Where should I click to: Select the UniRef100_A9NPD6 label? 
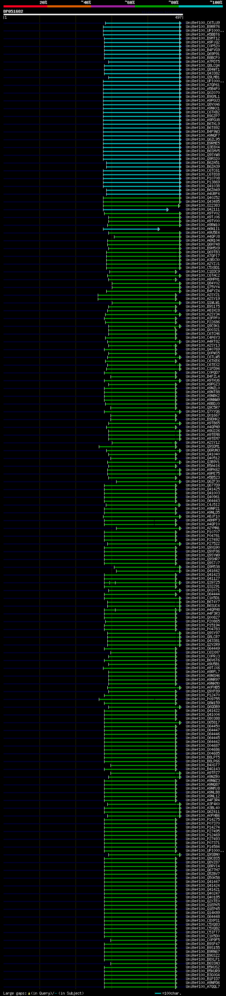(202, 983)
